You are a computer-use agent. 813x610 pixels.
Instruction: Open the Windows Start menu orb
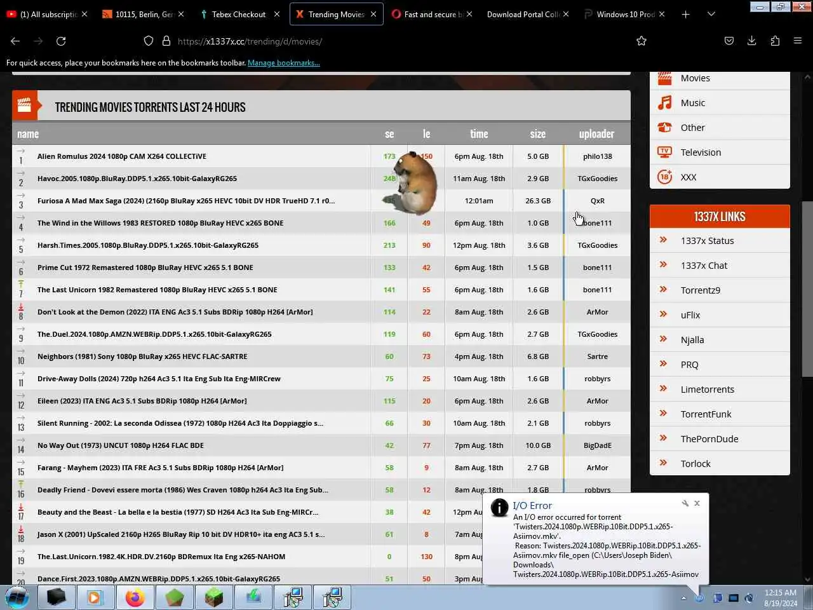pos(17,597)
